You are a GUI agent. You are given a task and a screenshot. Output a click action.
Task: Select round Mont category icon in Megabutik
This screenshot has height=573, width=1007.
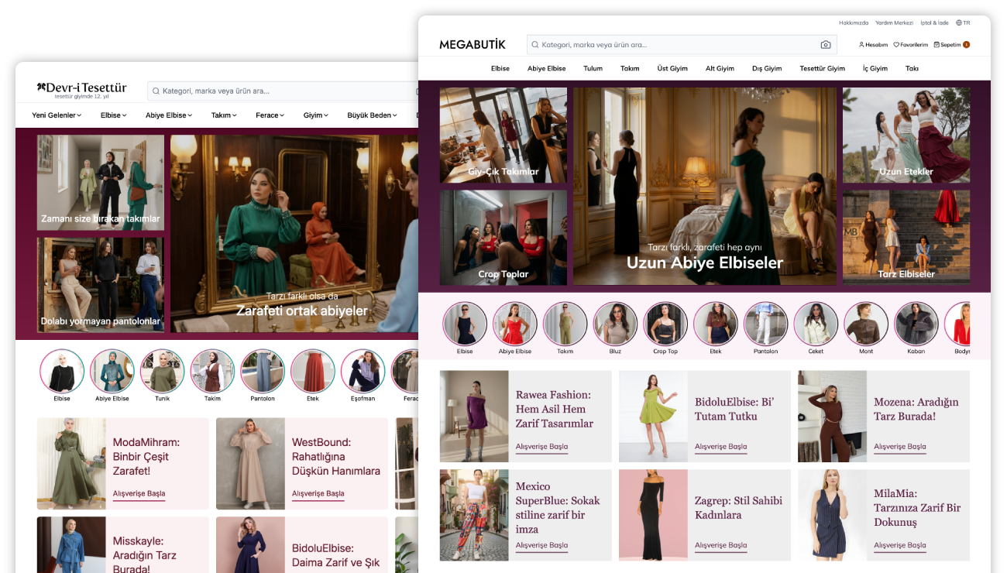click(x=866, y=324)
